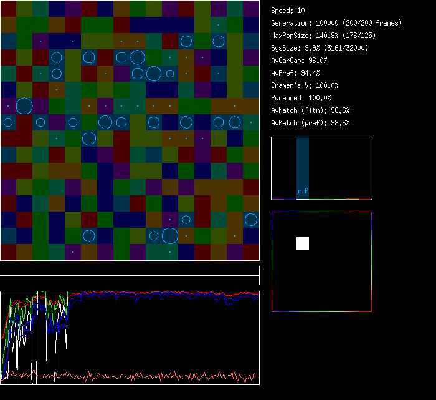Screen dimensions: 436x400
Task: Click the AvMatch (pref) statistic
Action: tap(310, 123)
